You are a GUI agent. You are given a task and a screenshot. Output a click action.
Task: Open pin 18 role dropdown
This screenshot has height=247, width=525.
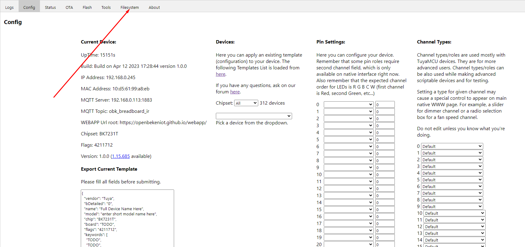(348, 231)
